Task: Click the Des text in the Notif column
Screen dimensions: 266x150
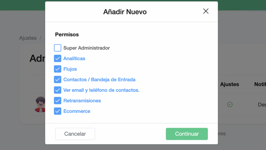Action: click(262, 105)
